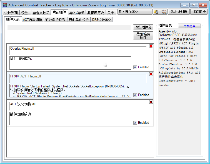Click the ACT application icon in title bar
Screen dimensions: 210x164
point(5,5)
